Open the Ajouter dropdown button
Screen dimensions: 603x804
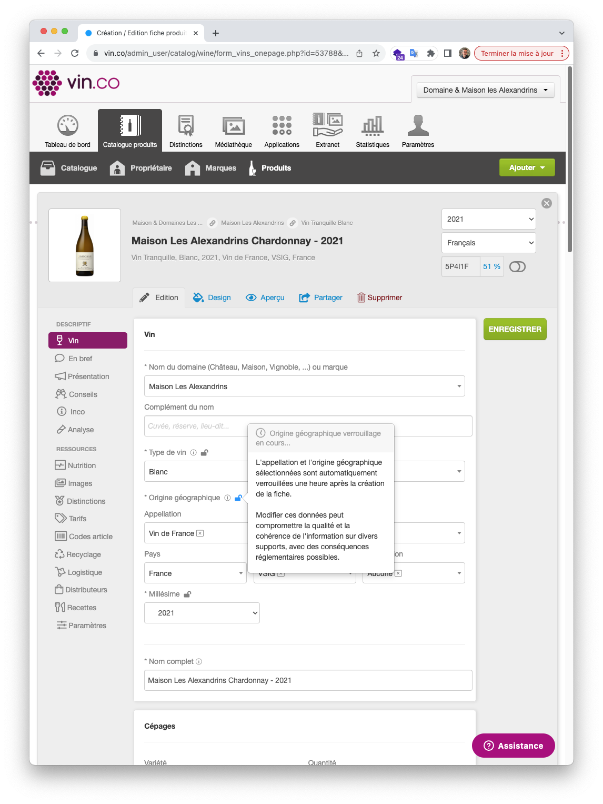[x=527, y=167]
